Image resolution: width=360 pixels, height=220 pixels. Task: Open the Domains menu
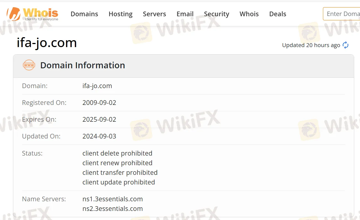coord(84,14)
